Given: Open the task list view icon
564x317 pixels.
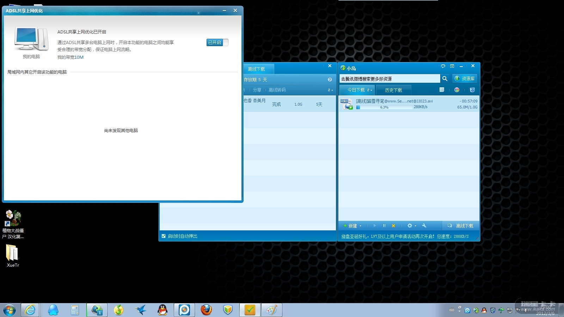Looking at the screenshot, I should pyautogui.click(x=442, y=90).
